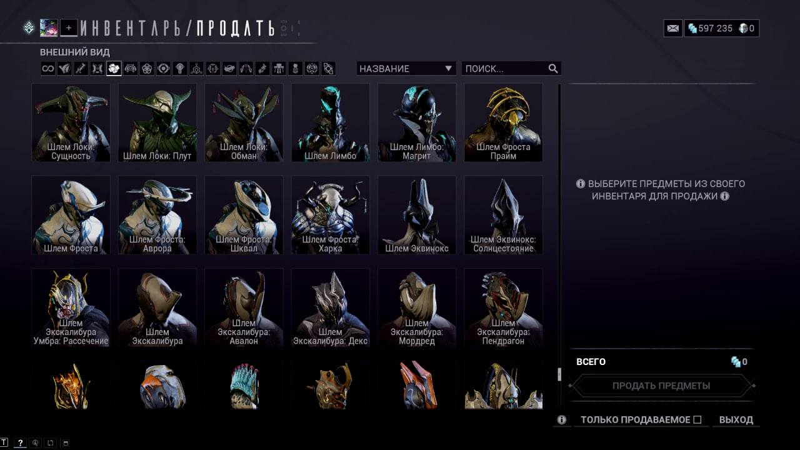Image resolution: width=800 pixels, height=450 pixels.
Task: Click the magnifier icon in the search box
Action: coord(553,69)
